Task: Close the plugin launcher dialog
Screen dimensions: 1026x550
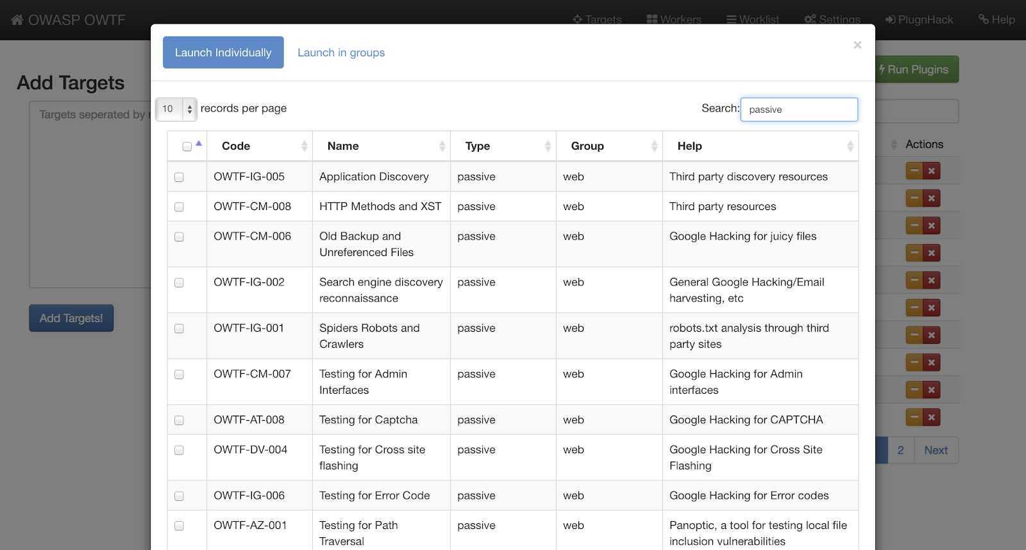Action: click(857, 45)
